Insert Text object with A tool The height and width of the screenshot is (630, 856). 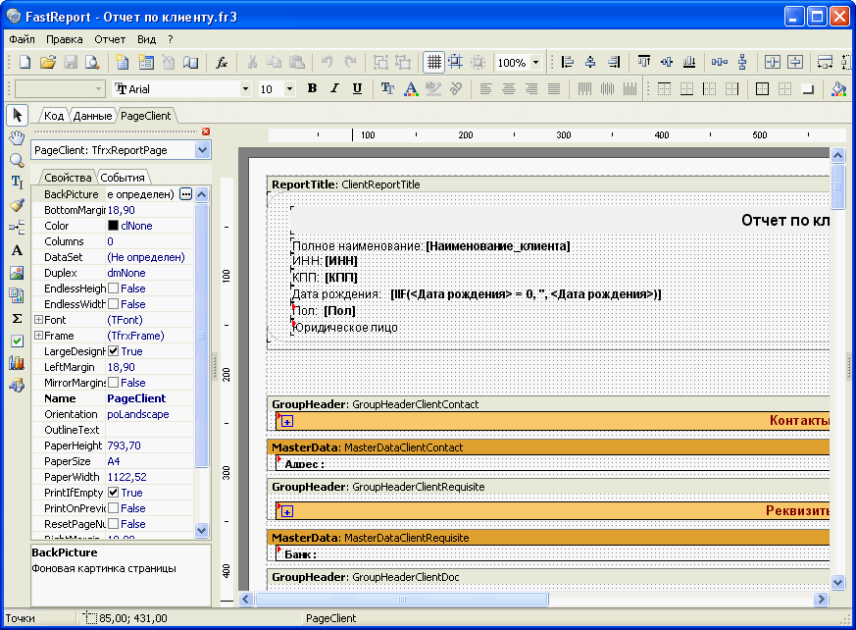click(x=17, y=250)
